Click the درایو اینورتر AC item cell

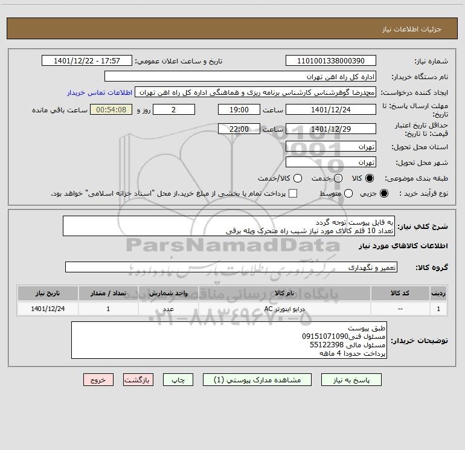coord(284,309)
